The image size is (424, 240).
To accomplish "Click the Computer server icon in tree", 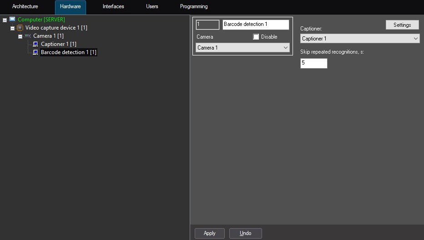I will [12, 19].
